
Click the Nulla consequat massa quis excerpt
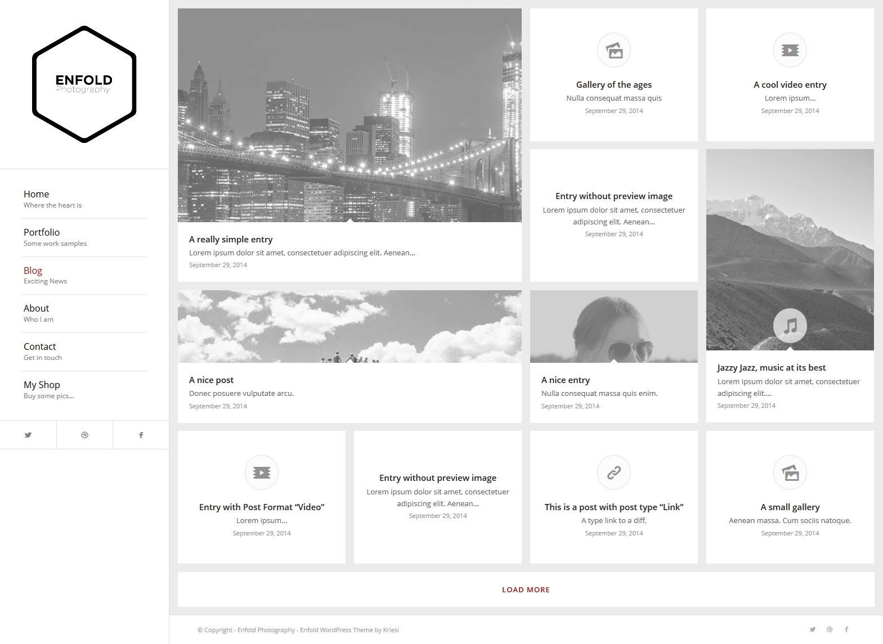(x=614, y=98)
